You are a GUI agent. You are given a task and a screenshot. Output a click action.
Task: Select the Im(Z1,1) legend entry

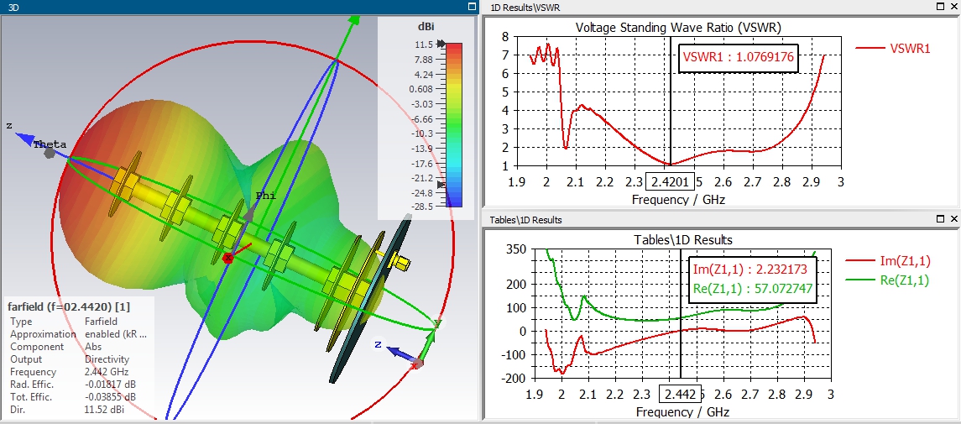[x=887, y=262]
